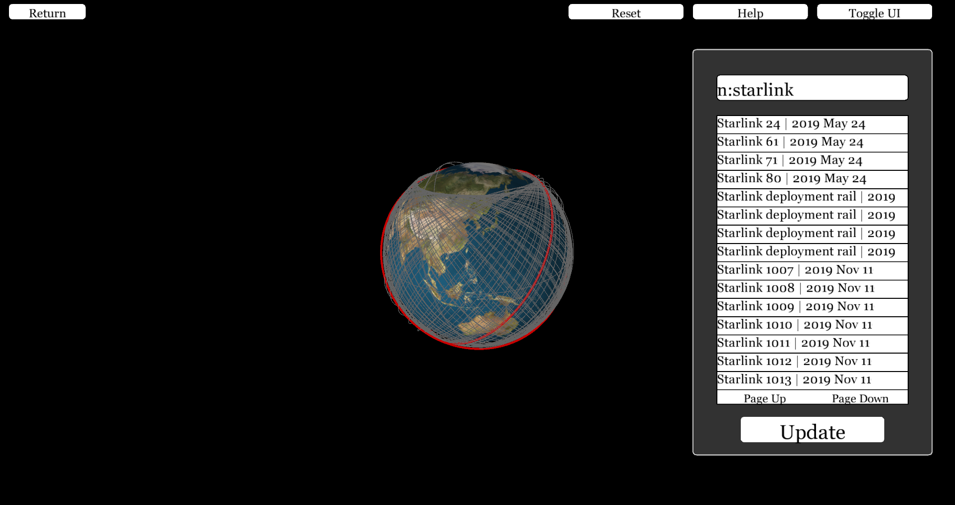This screenshot has width=955, height=505.
Task: Click the Reset button
Action: [x=626, y=12]
